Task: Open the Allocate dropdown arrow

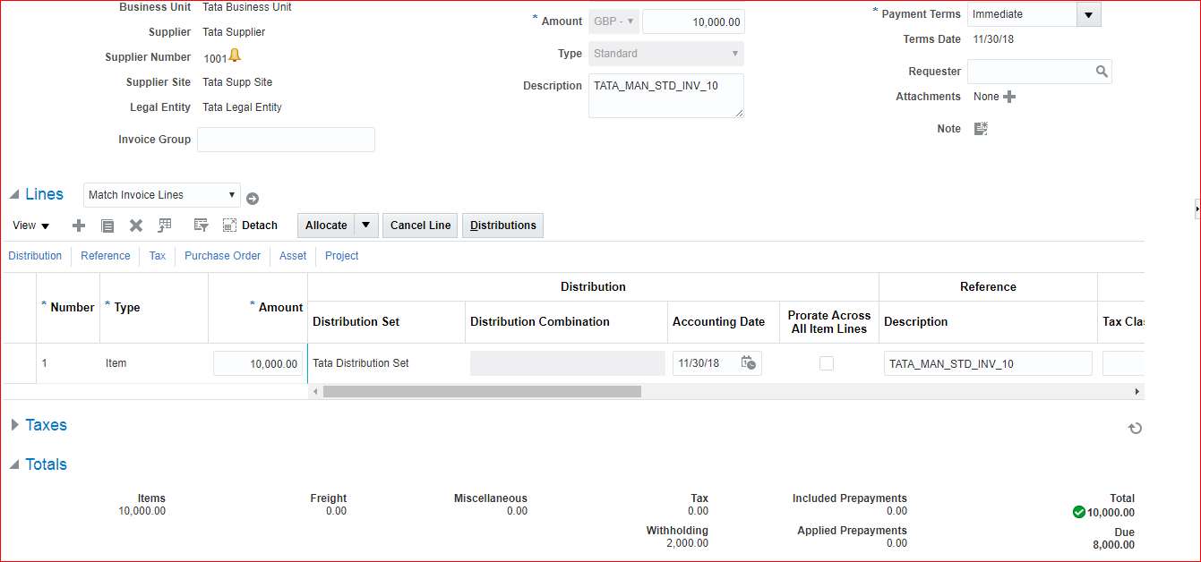Action: click(366, 226)
